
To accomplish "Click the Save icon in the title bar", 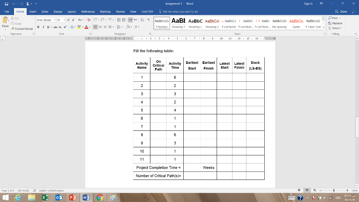I will click(3, 4).
